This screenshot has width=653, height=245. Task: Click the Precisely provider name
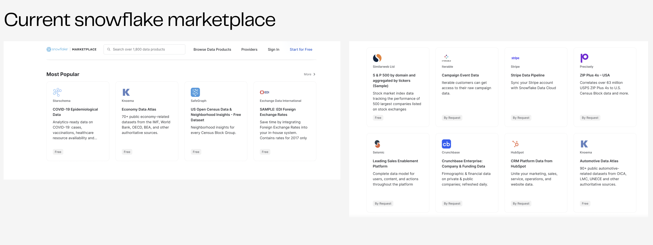pos(586,67)
